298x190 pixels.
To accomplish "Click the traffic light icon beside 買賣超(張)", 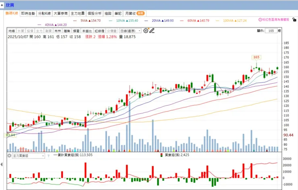I will (x=161, y=155).
